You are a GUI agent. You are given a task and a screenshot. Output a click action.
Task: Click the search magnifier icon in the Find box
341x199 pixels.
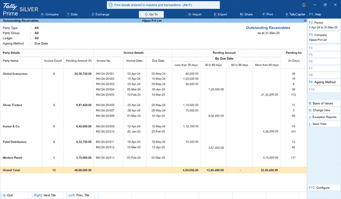(x=110, y=5)
